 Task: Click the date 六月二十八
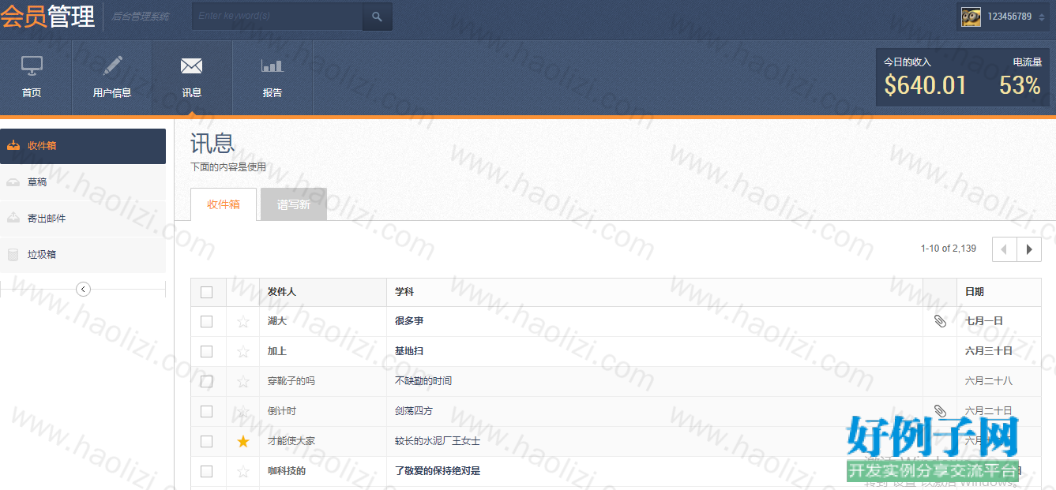coord(989,381)
